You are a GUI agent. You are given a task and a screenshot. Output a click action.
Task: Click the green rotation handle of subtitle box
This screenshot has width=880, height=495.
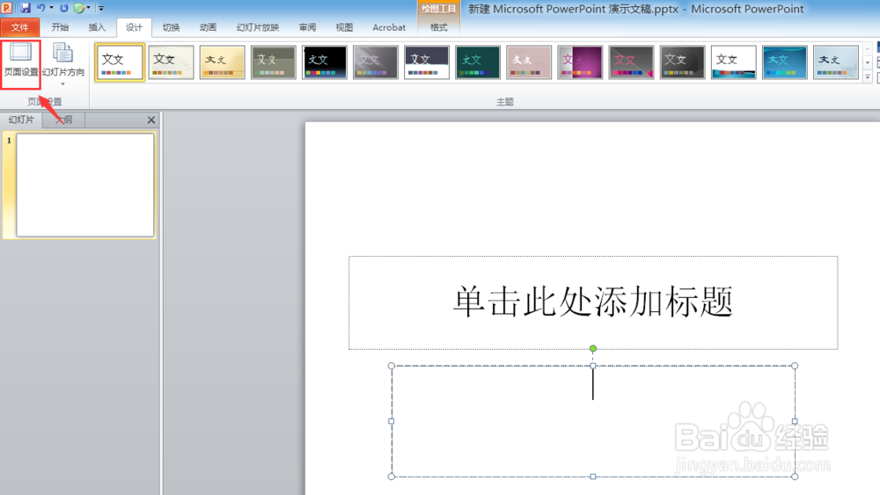(593, 349)
